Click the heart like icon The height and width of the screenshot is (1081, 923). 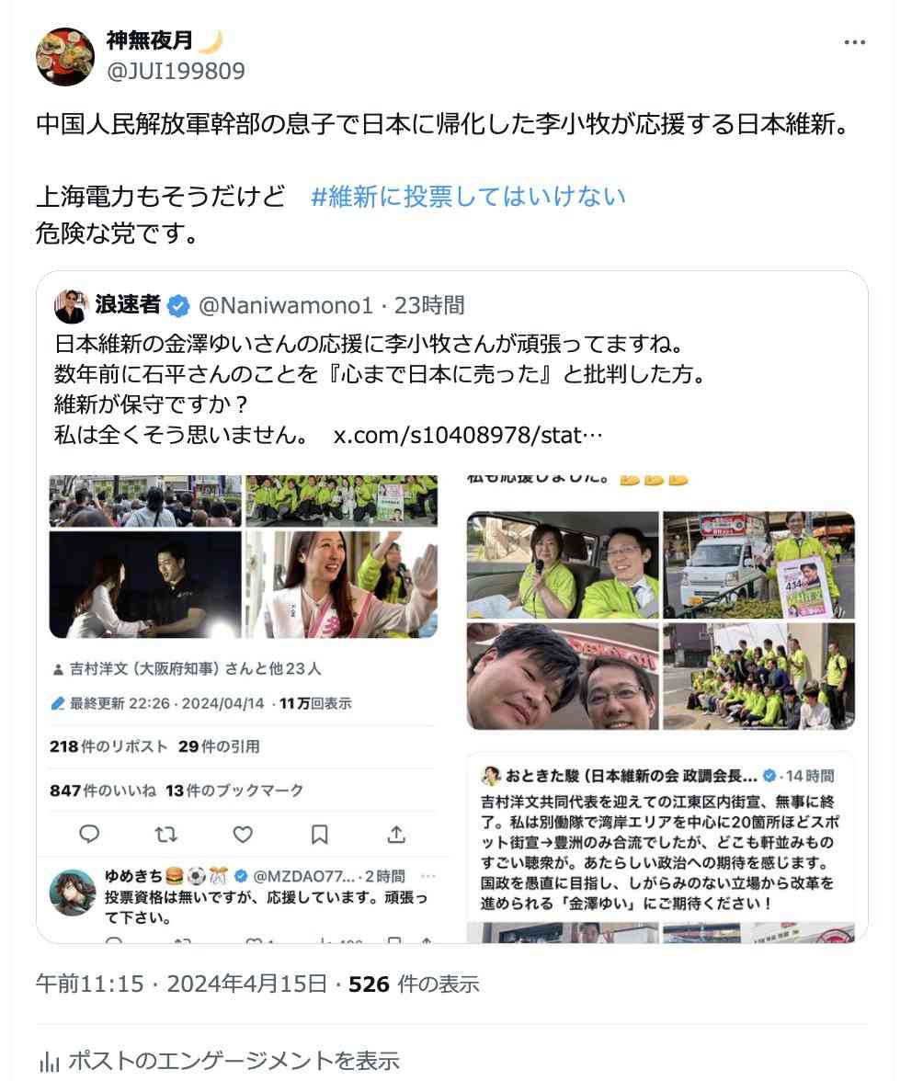(x=243, y=835)
